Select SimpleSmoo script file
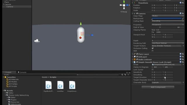This screenshot has width=187, height=105. point(72,87)
